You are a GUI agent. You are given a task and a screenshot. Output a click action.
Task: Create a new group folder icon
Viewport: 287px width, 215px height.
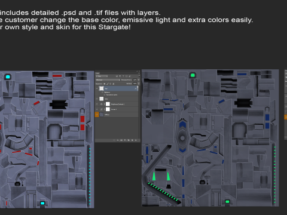(129, 140)
